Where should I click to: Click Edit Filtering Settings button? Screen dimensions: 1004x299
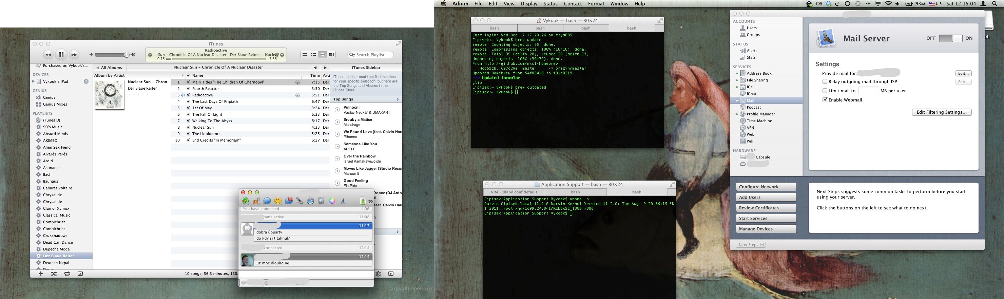[x=942, y=112]
